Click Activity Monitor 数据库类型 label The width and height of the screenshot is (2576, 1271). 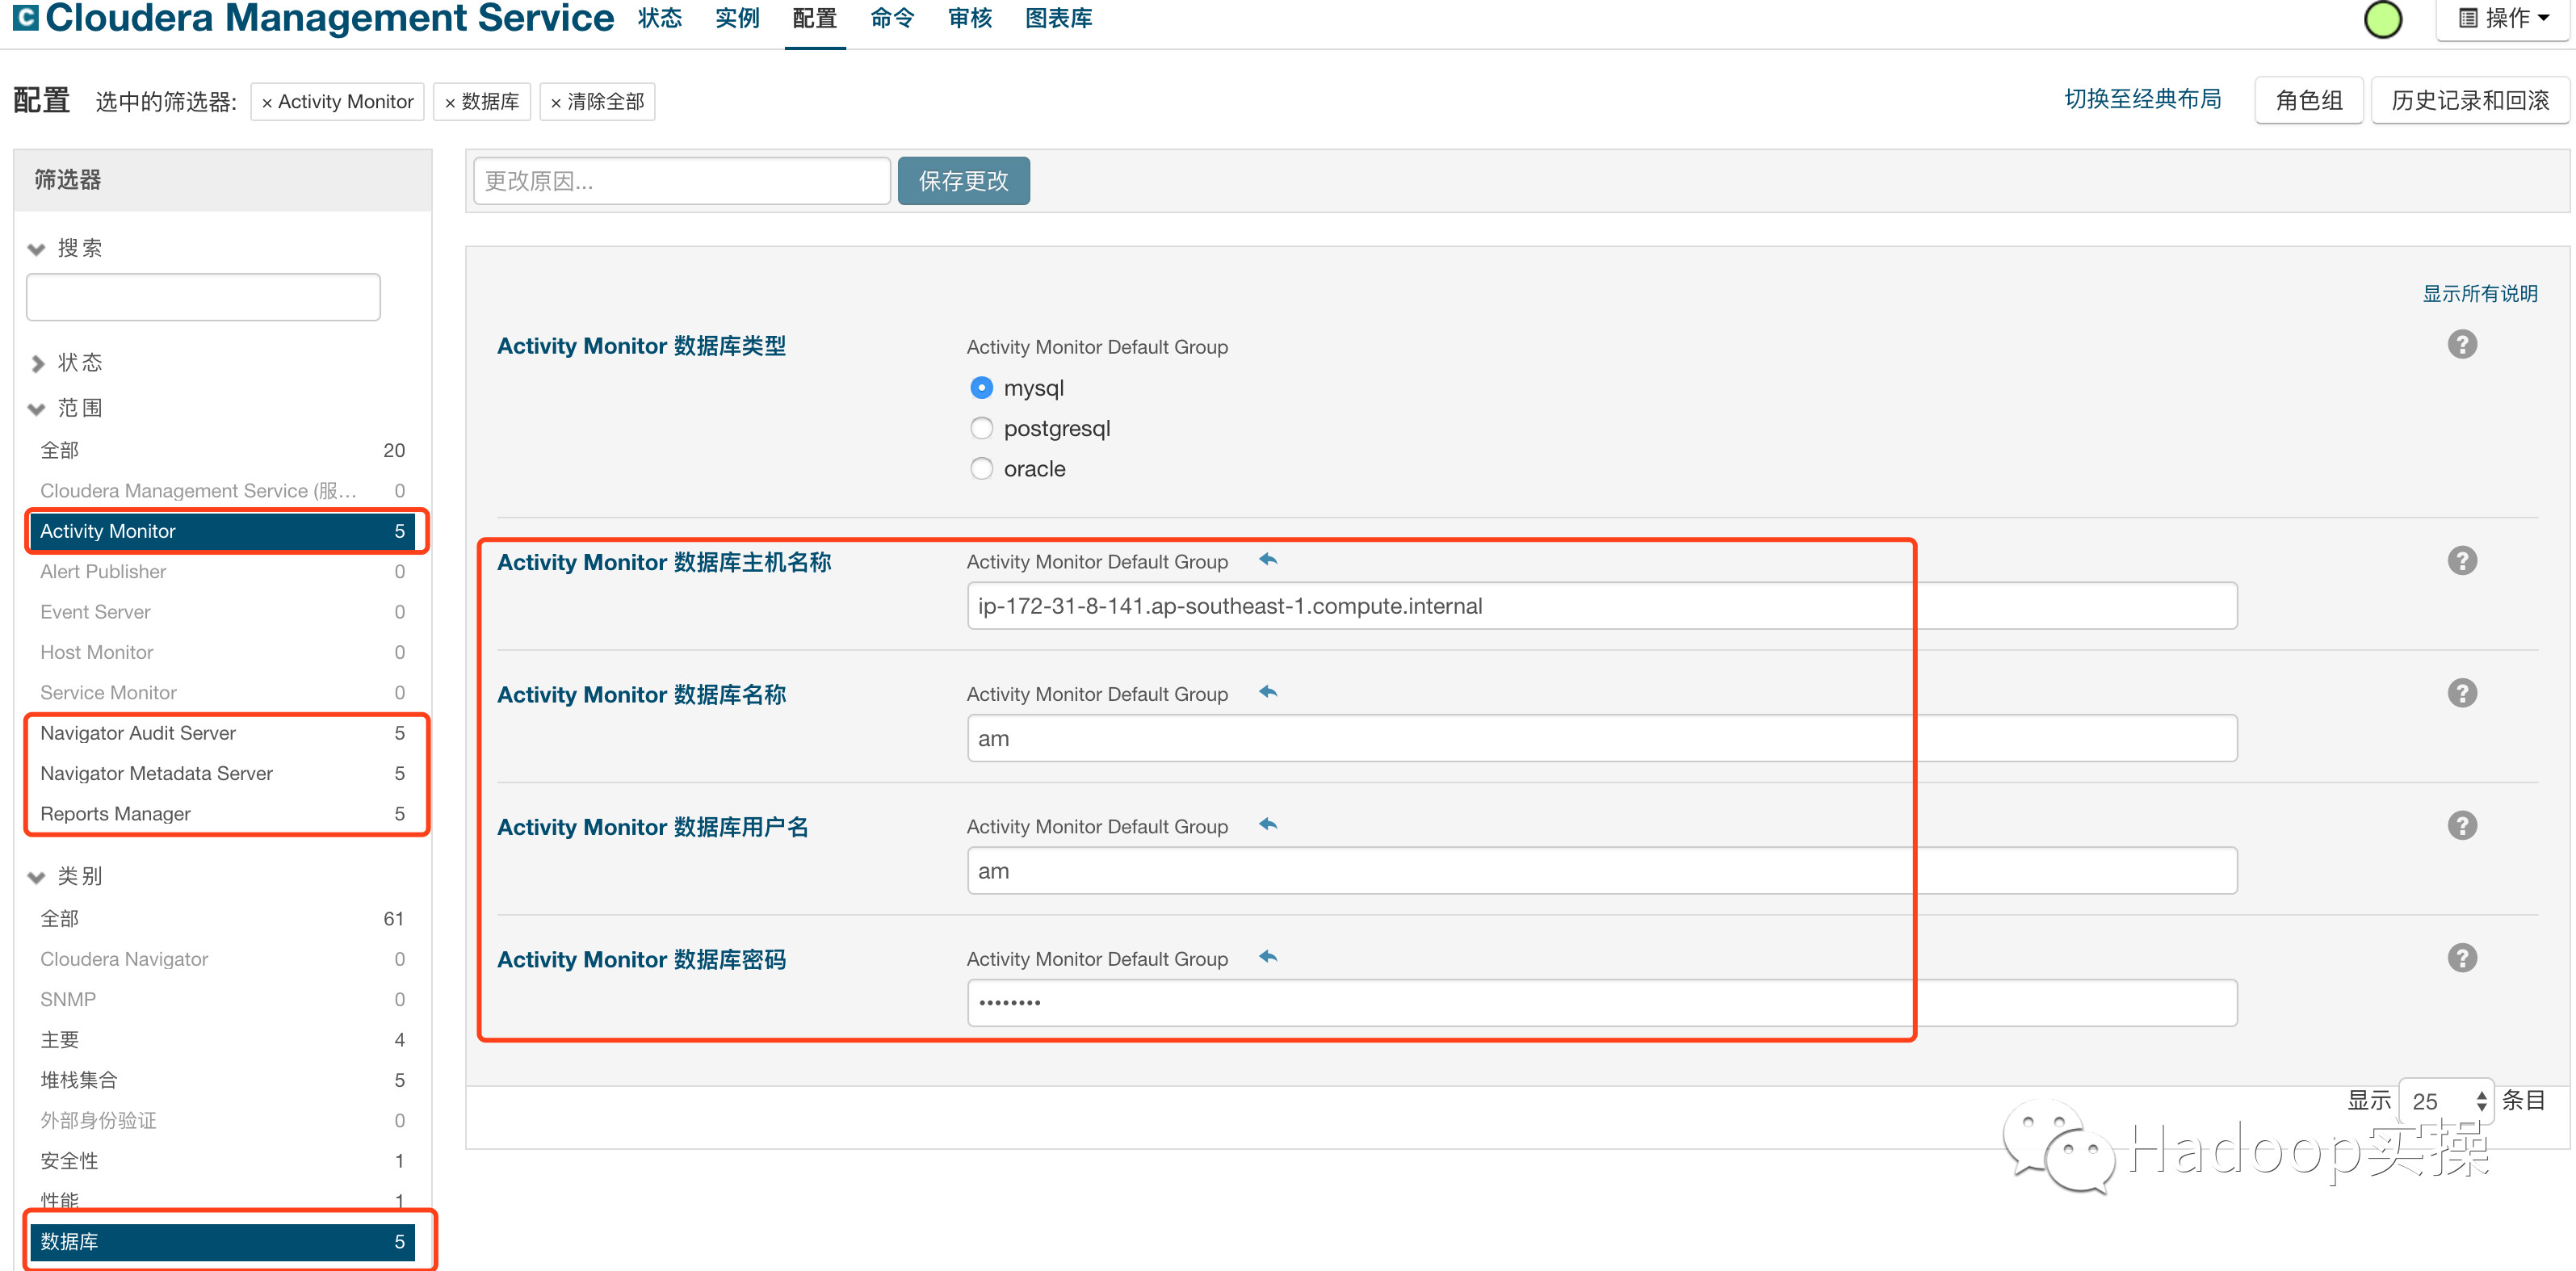click(641, 346)
